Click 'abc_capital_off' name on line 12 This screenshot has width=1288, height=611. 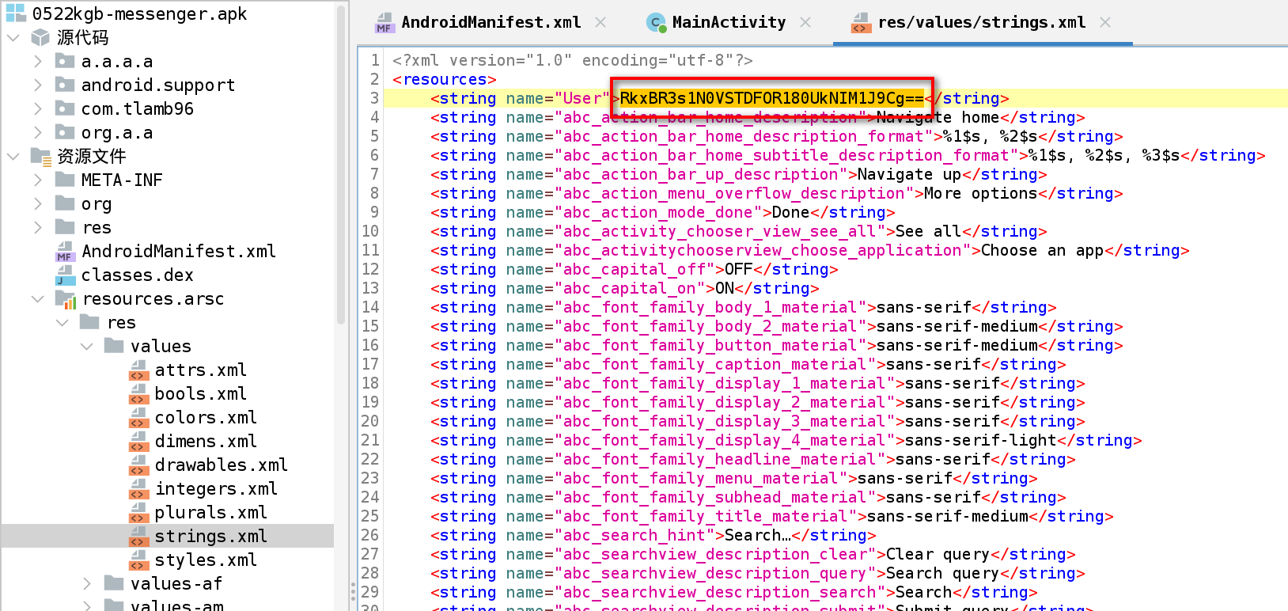(x=634, y=269)
